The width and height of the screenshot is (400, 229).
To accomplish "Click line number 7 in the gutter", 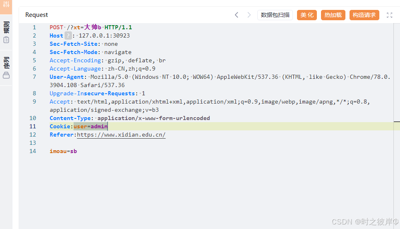I will [x=34, y=77].
